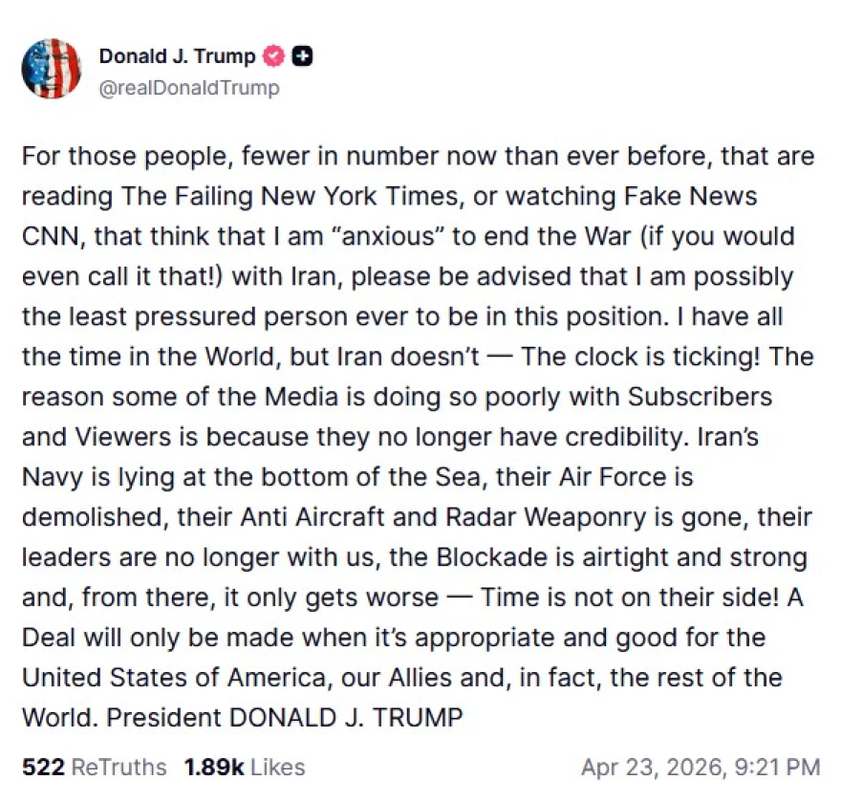Click the American flag face profile picture
The image size is (841, 801).
pos(52,69)
